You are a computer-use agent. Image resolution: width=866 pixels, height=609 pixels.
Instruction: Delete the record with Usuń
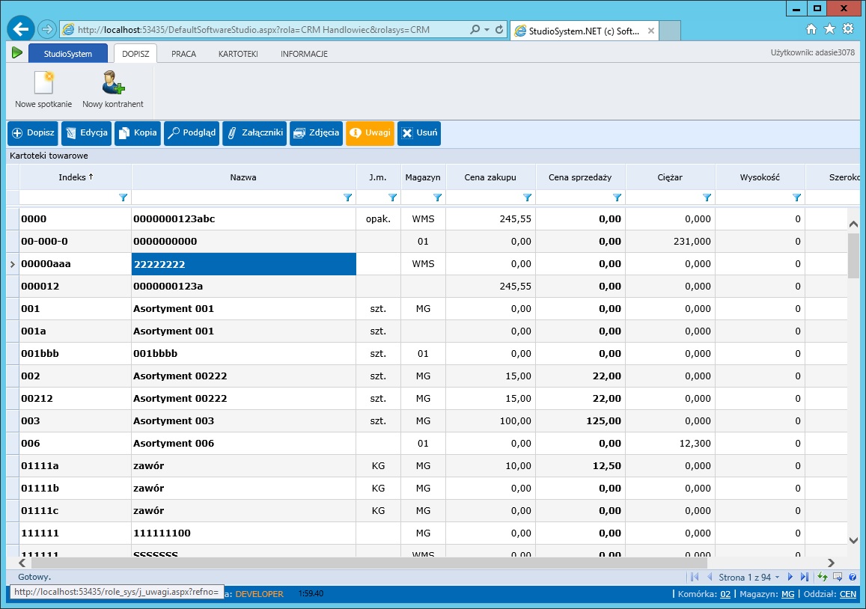pos(419,133)
